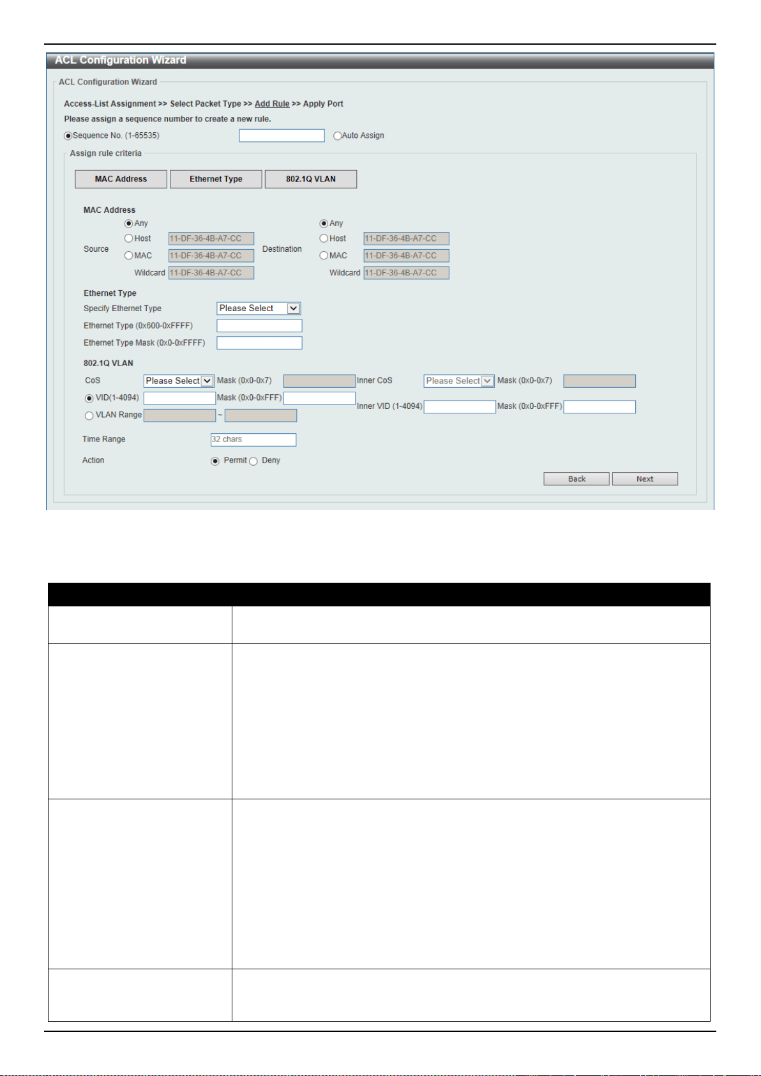The image size is (761, 1076).
Task: Select the Source Host radio button
Action: point(129,238)
